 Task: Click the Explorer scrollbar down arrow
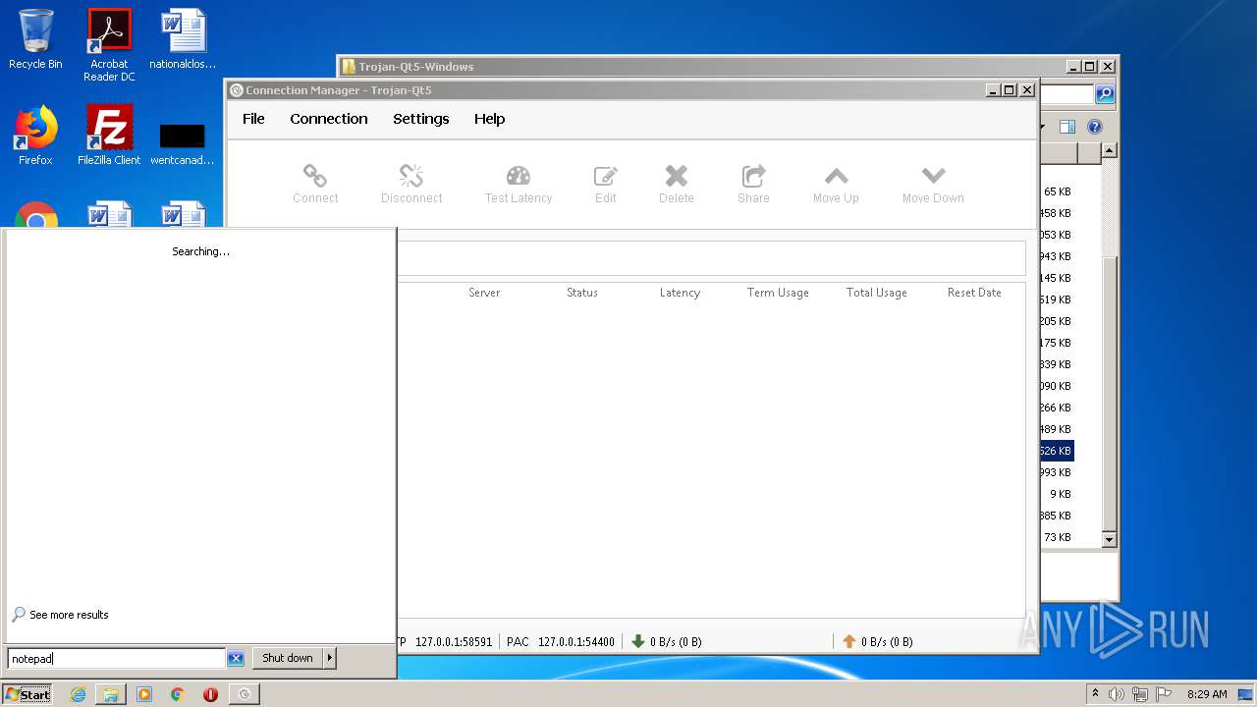1109,539
